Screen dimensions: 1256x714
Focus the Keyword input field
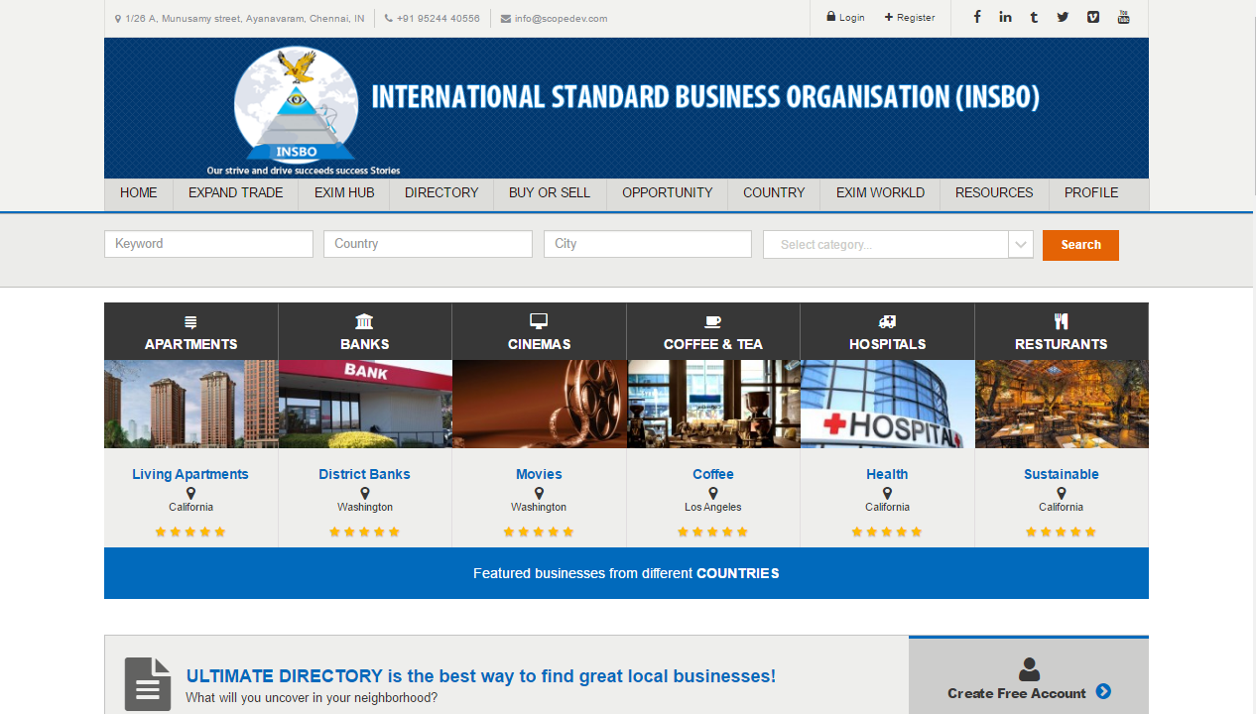[208, 244]
